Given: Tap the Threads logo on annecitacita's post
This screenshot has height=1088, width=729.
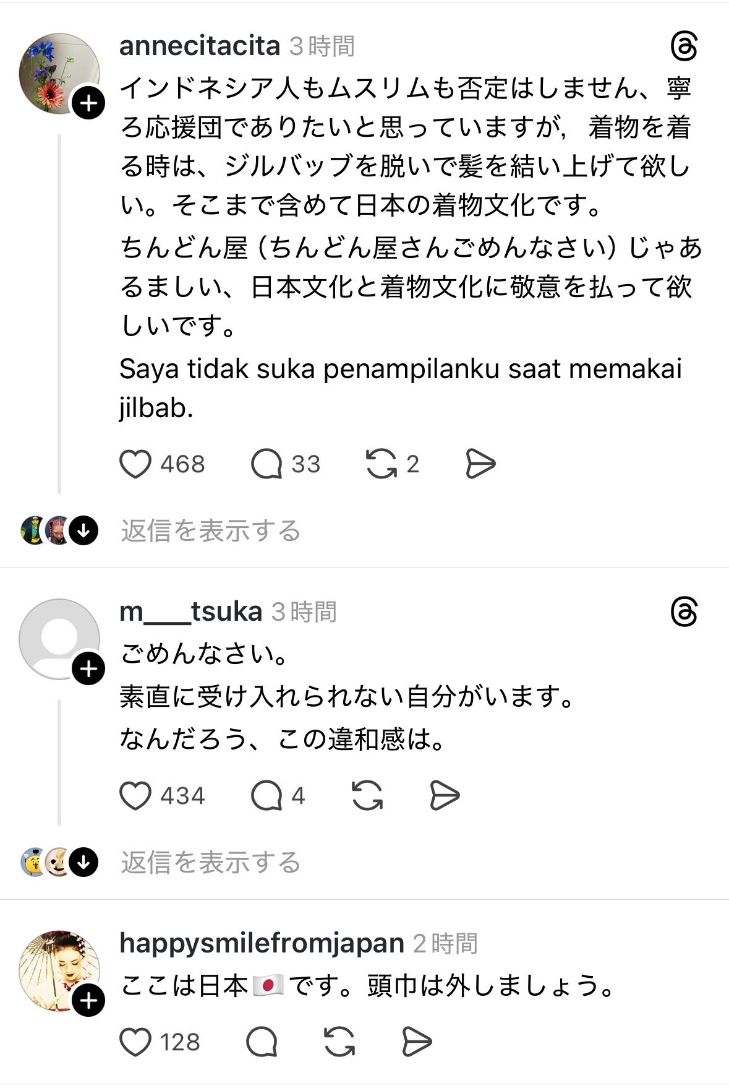Looking at the screenshot, I should 684,46.
